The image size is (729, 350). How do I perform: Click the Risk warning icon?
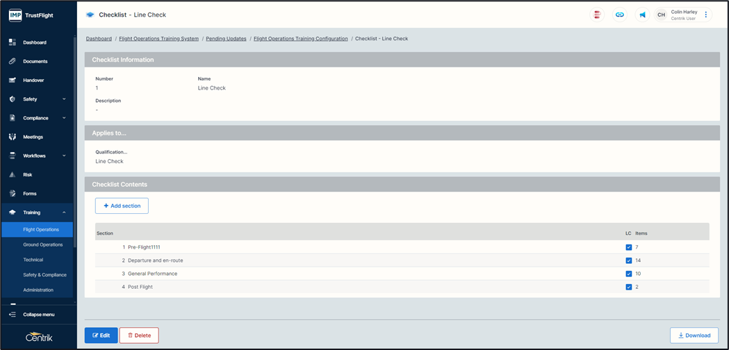tap(13, 175)
